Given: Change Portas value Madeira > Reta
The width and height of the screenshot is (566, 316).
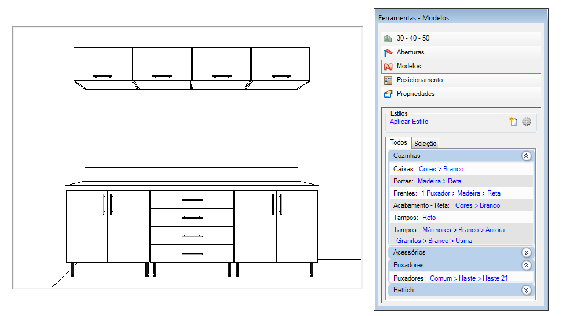Looking at the screenshot, I should point(439,182).
